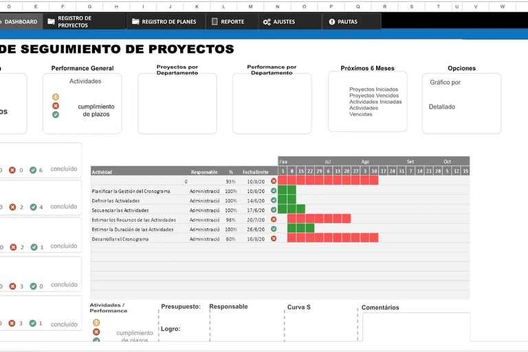Click Proyectos Vencidos in Próximos 6 Meses
This screenshot has width=528, height=352.
pyautogui.click(x=374, y=96)
